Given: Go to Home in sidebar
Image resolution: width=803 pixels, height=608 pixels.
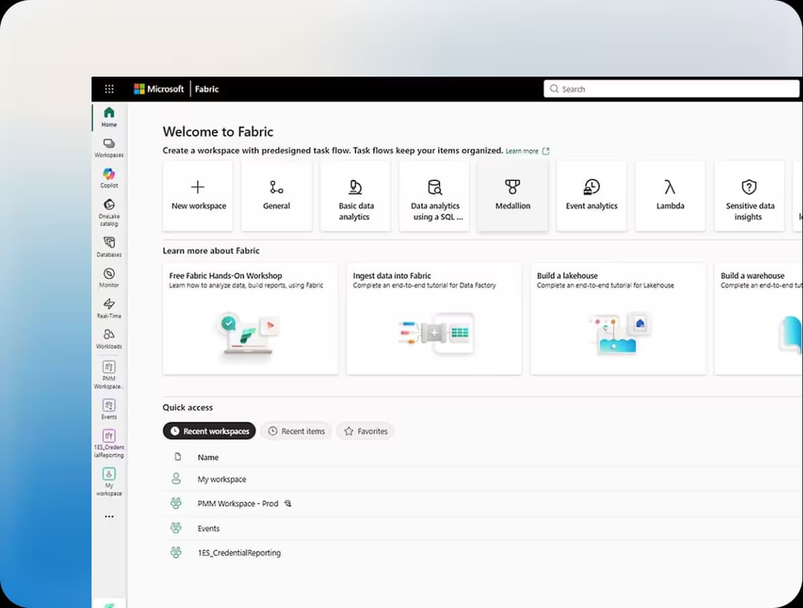Looking at the screenshot, I should 109,116.
